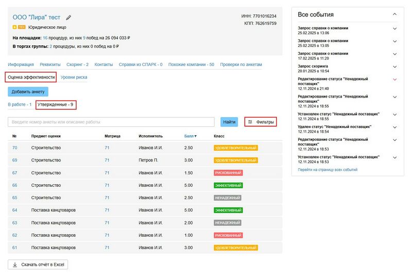This screenshot has height=276, width=412.
Task: Sort table by the Балл column arrow
Action: pos(195,136)
